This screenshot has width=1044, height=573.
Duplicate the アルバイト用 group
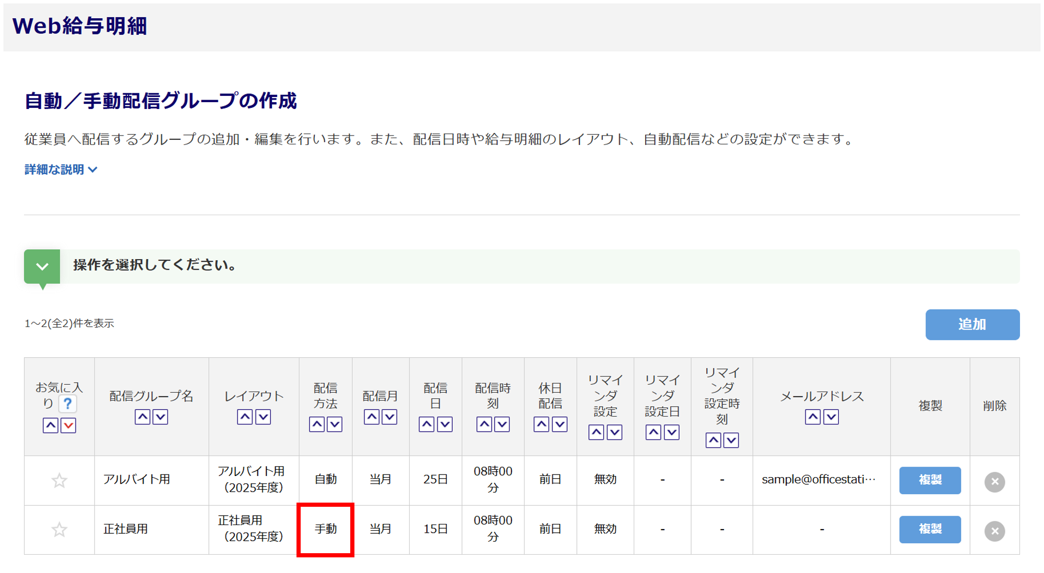pos(930,480)
